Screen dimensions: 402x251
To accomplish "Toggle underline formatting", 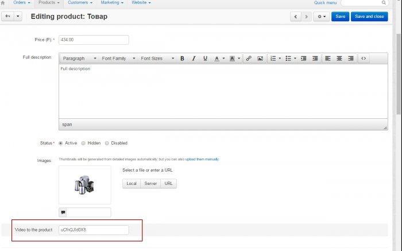I will (205, 59).
